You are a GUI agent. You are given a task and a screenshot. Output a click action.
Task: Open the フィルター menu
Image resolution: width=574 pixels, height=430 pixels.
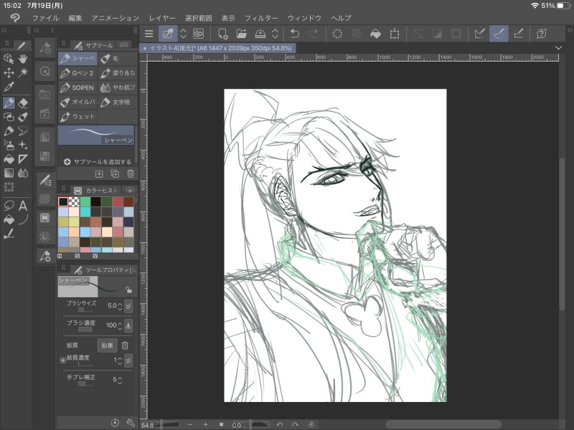[x=261, y=16]
